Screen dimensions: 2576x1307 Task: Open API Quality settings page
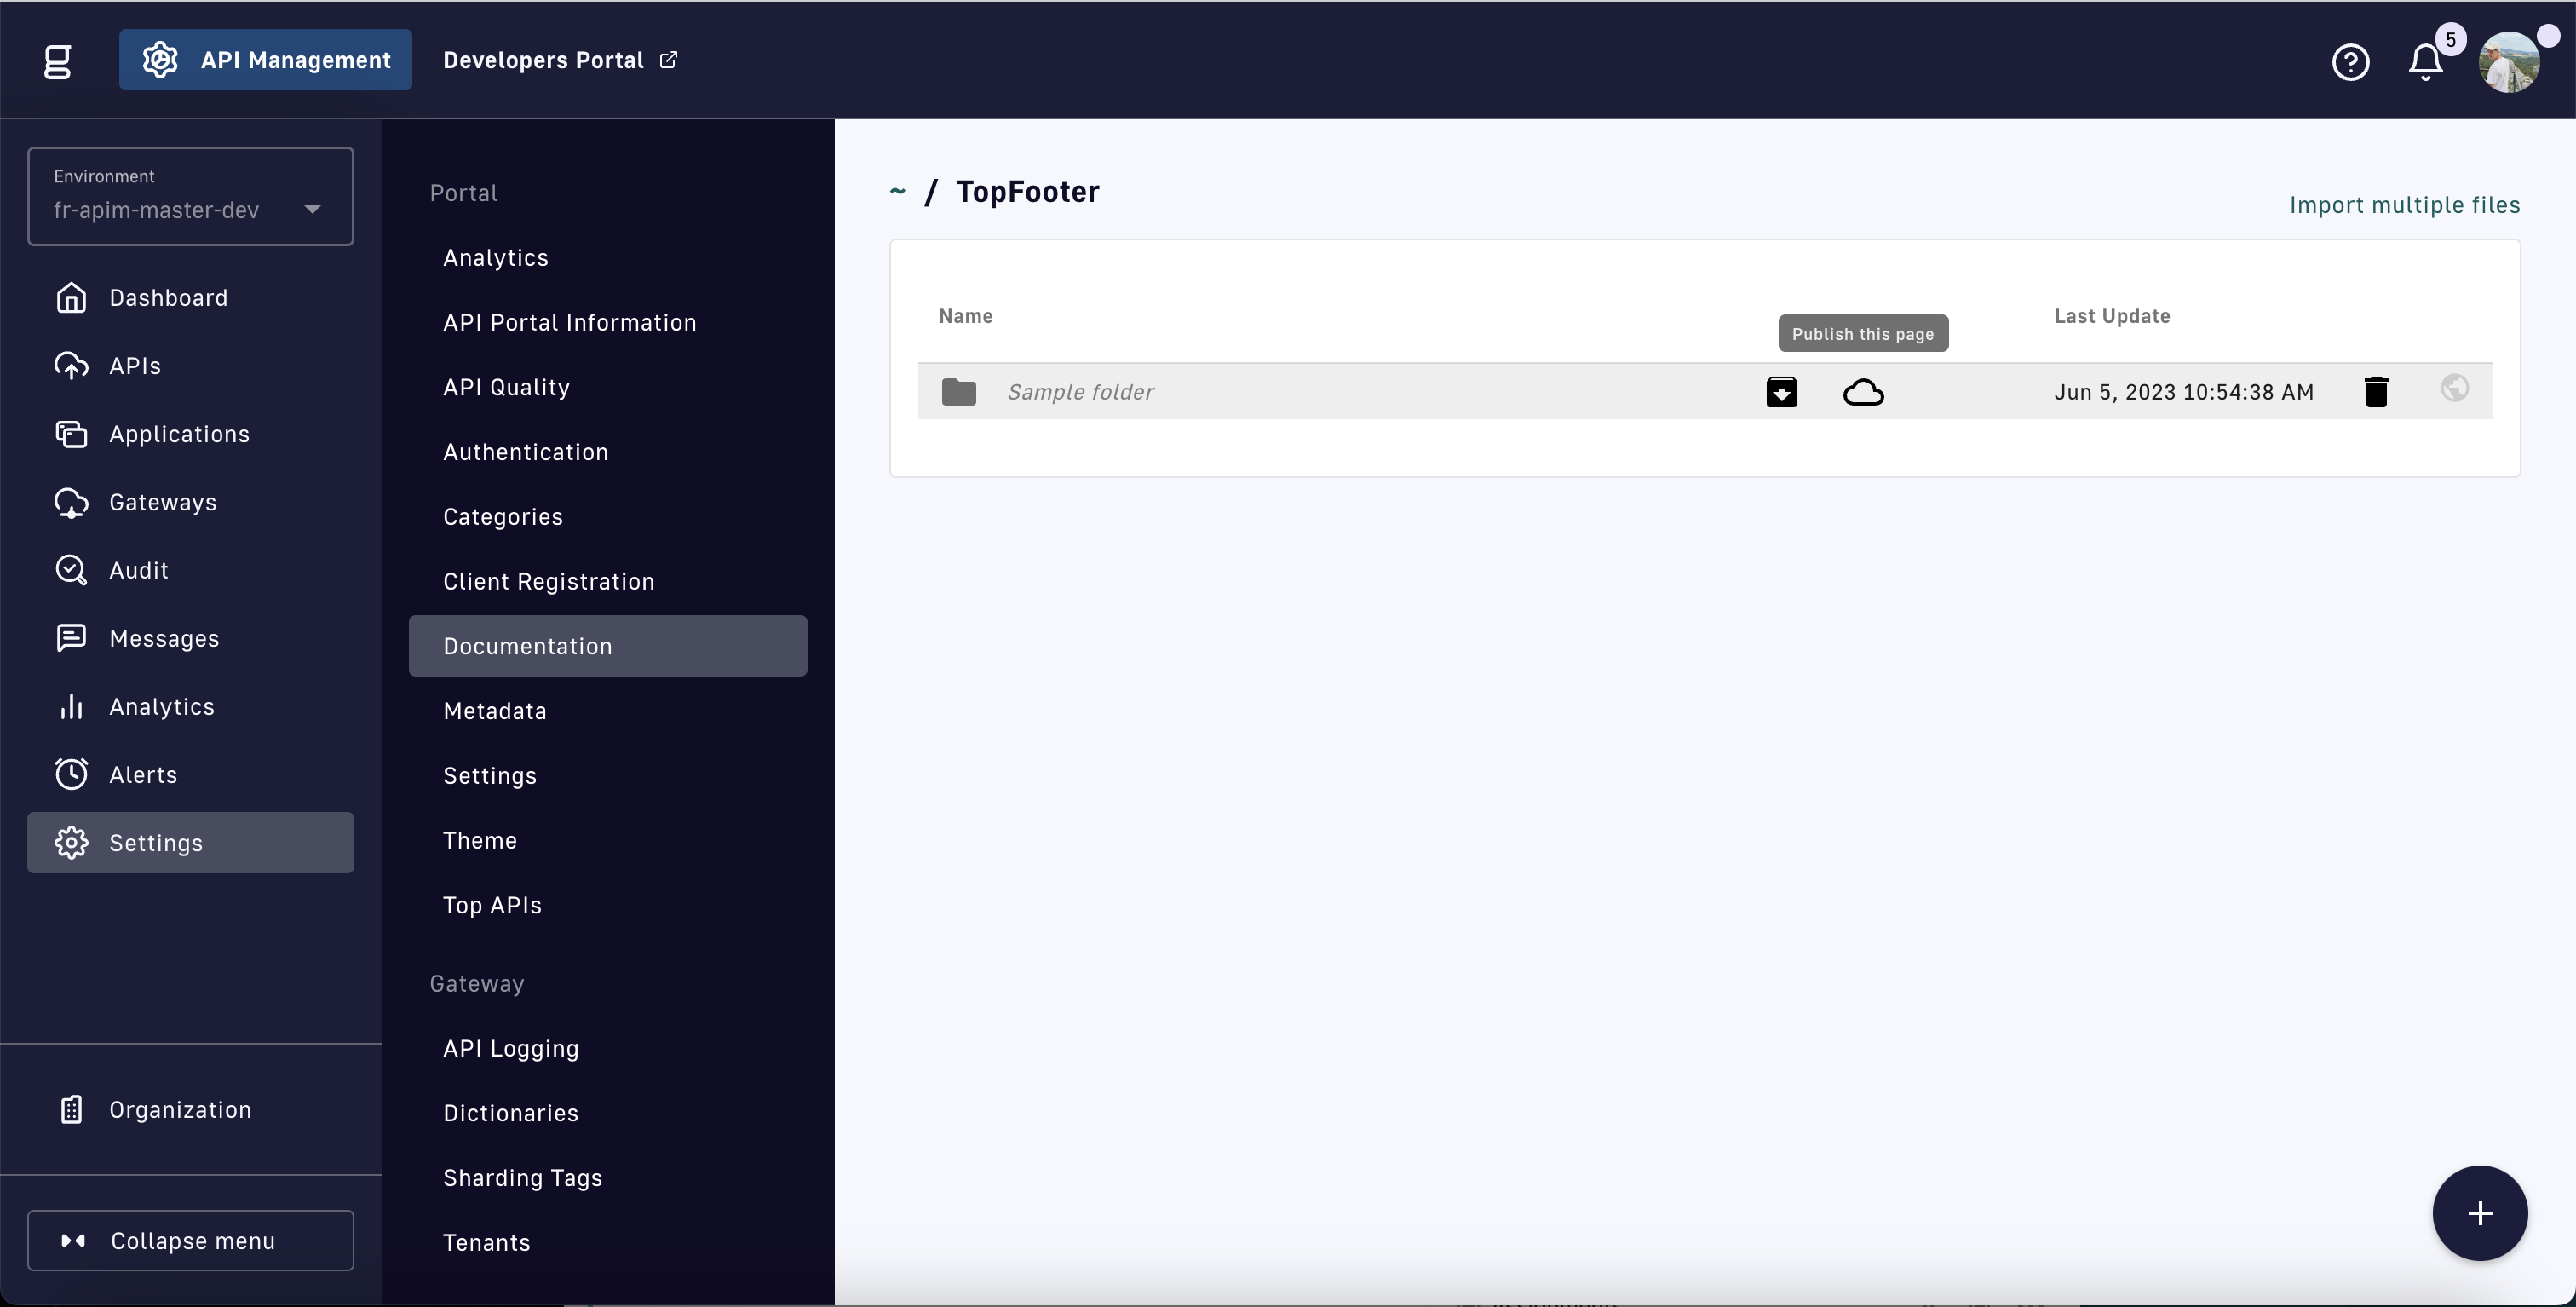[506, 387]
